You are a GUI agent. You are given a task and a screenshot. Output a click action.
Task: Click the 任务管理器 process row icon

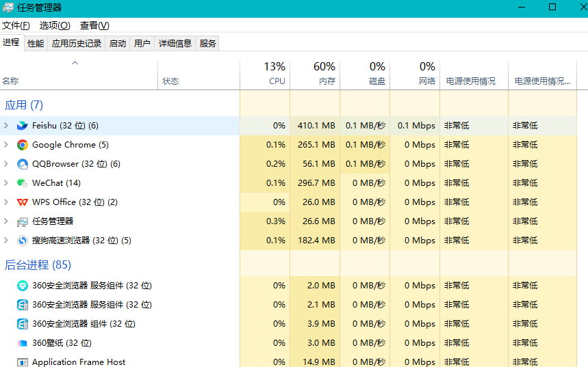23,221
